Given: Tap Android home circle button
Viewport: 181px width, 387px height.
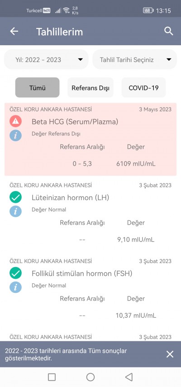Looking at the screenshot, I should click(x=90, y=377).
